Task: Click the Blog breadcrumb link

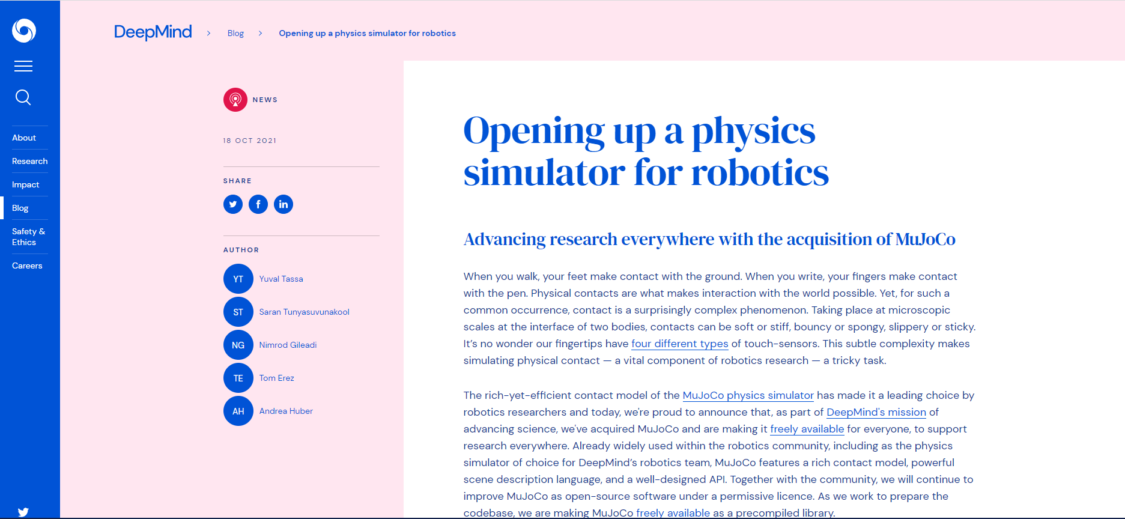Action: click(x=235, y=33)
